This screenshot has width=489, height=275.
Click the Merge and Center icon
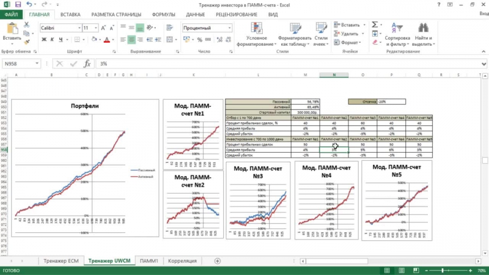click(170, 40)
